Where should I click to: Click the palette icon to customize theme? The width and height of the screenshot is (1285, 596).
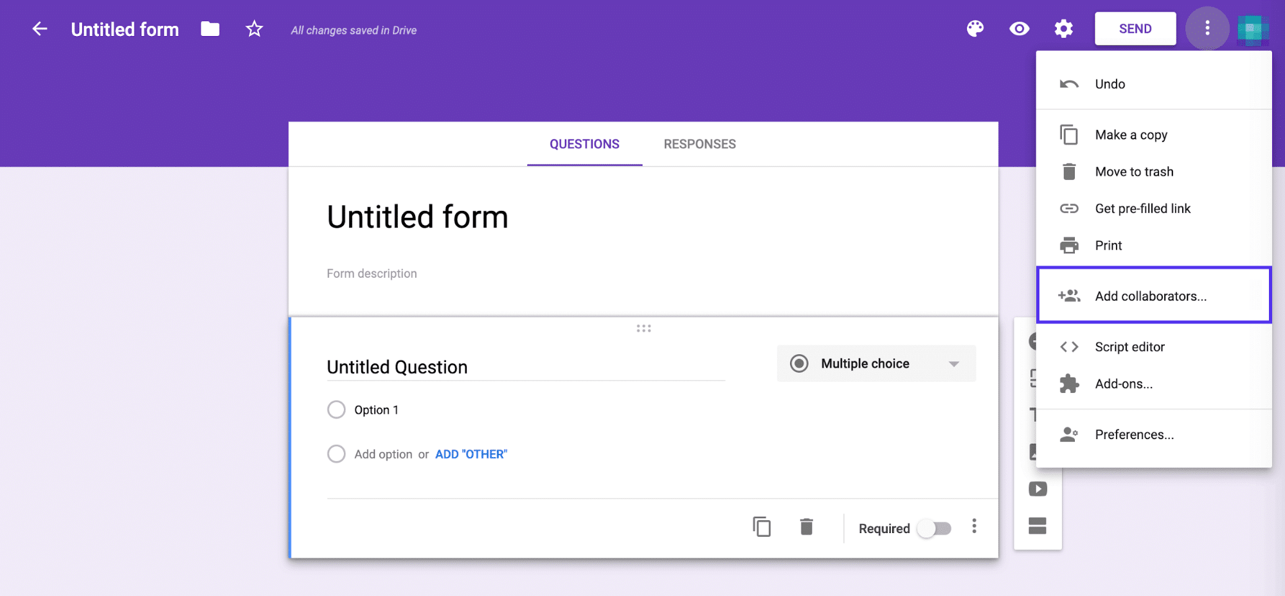click(x=975, y=28)
